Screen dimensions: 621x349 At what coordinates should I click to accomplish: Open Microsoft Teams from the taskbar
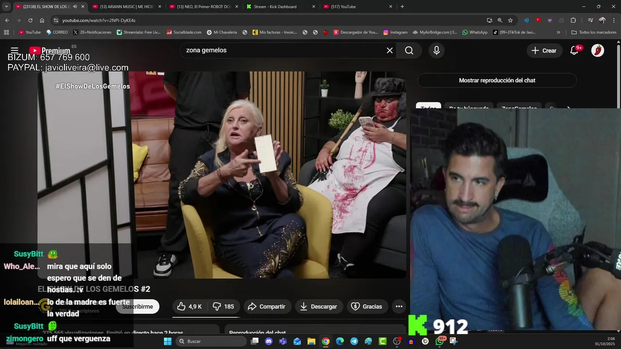click(283, 341)
